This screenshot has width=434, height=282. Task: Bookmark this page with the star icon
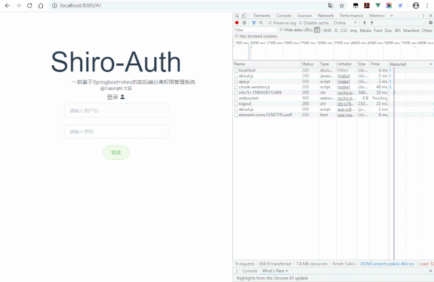(x=341, y=5)
